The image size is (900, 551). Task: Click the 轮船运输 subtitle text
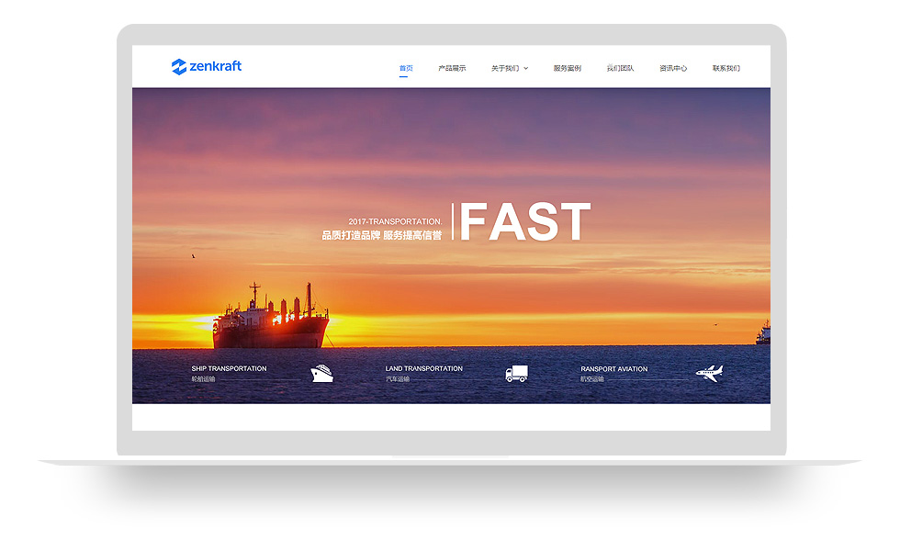[x=203, y=378]
